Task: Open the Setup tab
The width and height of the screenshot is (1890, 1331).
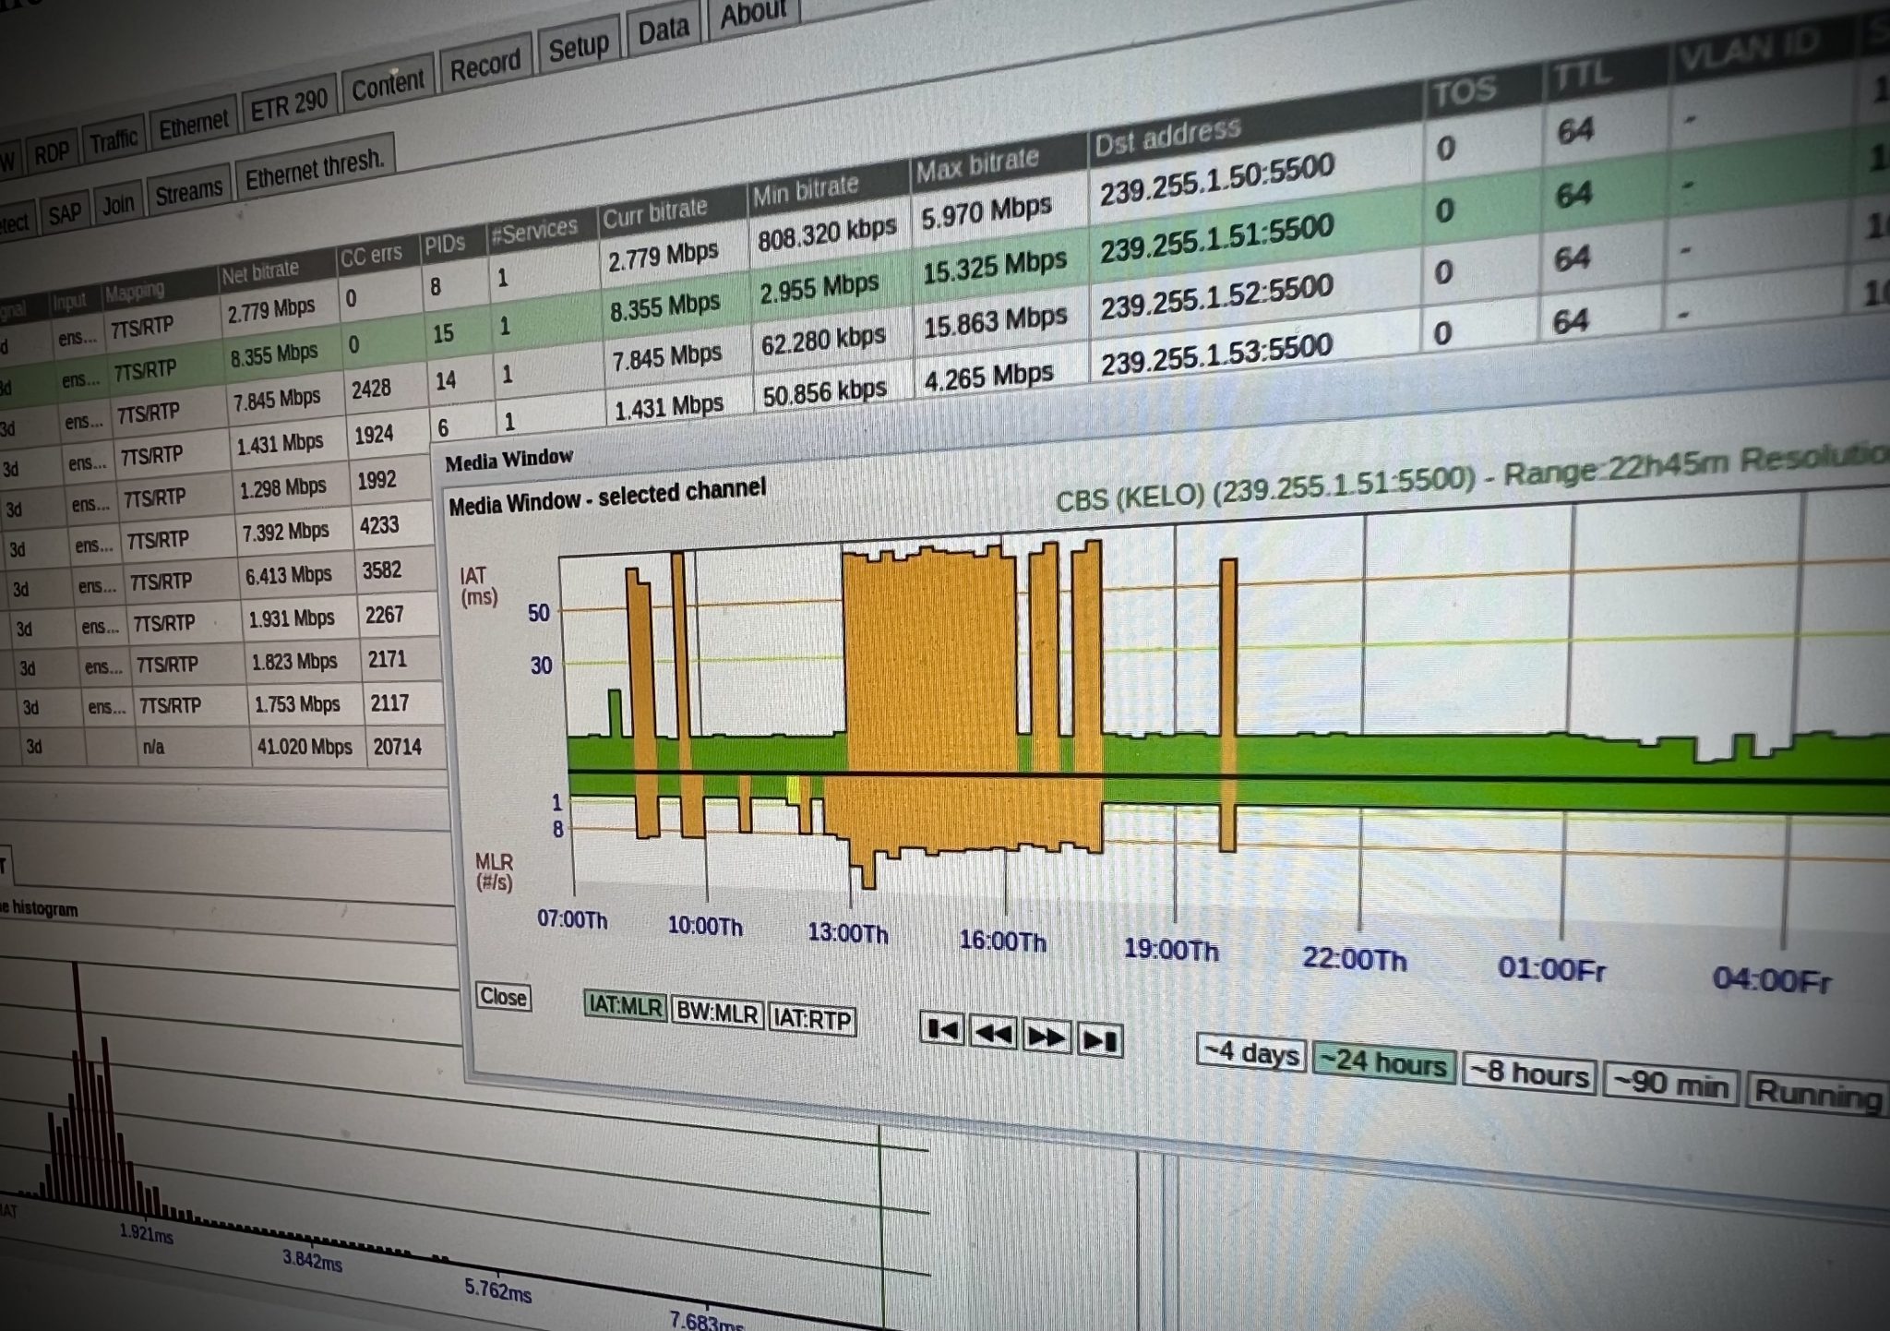Action: coord(579,44)
